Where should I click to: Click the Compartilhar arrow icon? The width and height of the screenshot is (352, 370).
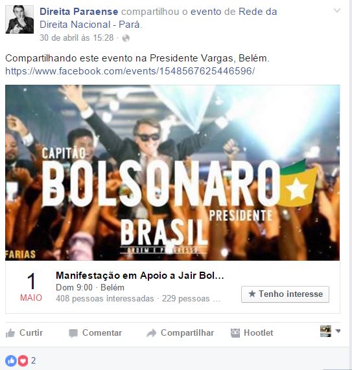pos(151,333)
